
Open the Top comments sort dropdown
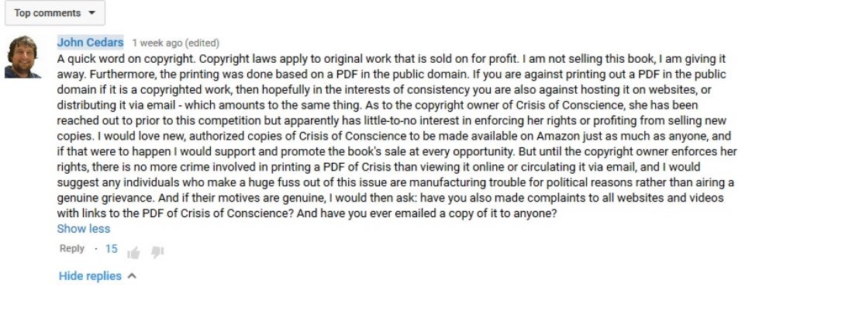[55, 12]
